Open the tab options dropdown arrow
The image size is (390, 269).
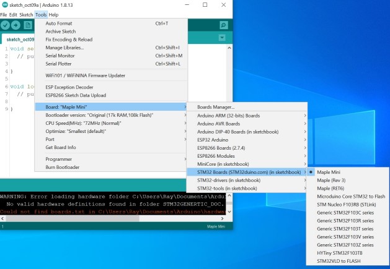(x=222, y=38)
